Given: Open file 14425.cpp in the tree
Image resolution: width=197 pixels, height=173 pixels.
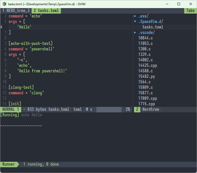Looking at the screenshot, I should [x=148, y=65].
